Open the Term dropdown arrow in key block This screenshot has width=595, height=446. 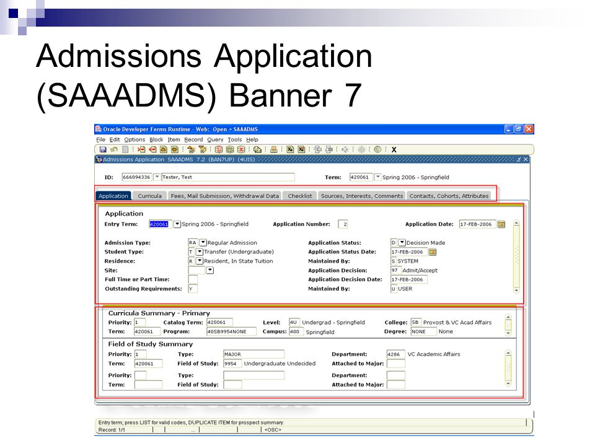click(x=377, y=177)
